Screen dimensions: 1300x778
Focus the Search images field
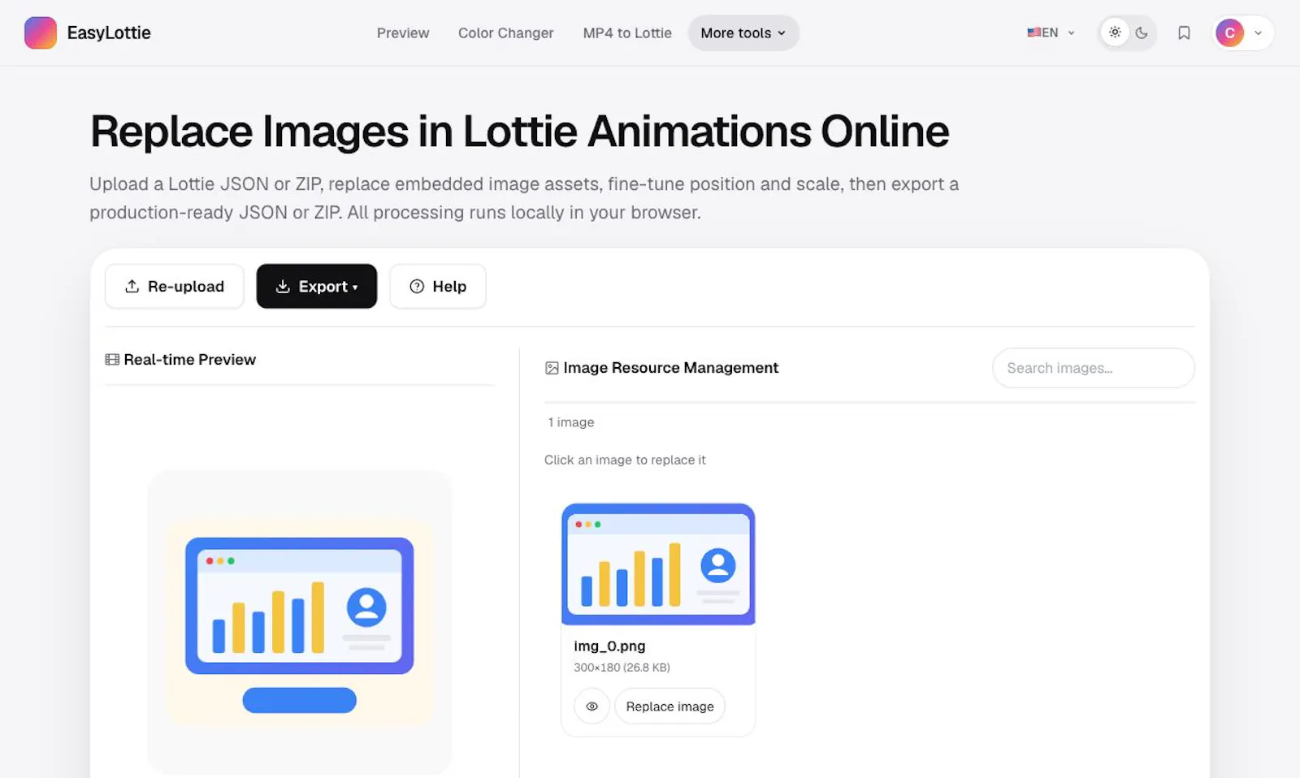pos(1093,368)
